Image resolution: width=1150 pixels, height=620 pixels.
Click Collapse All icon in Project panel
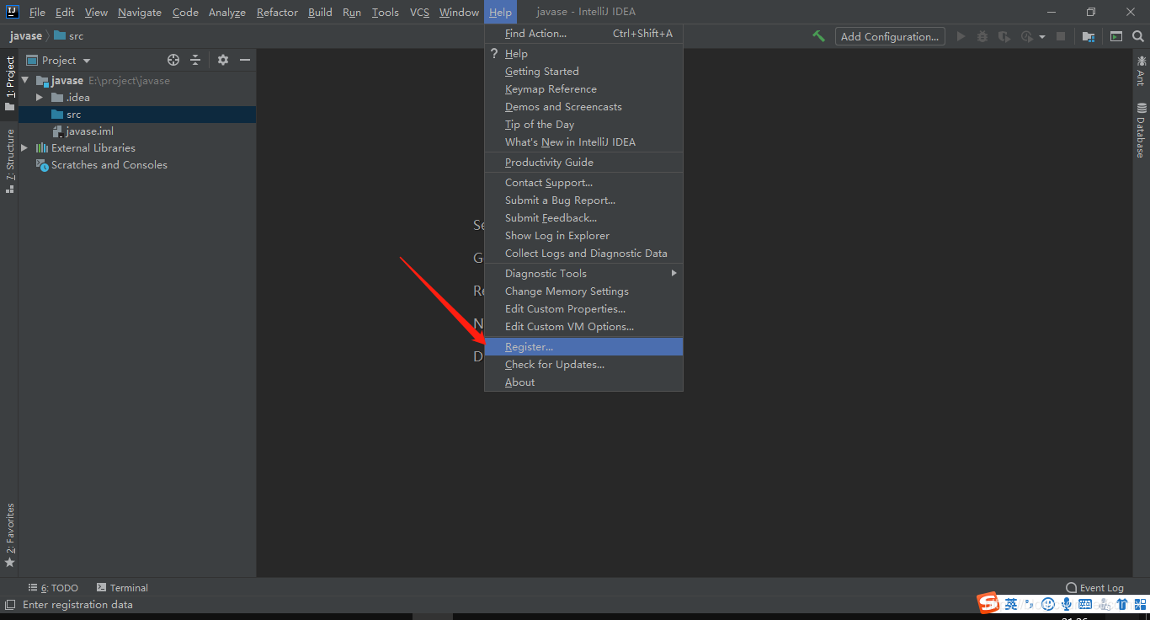195,60
